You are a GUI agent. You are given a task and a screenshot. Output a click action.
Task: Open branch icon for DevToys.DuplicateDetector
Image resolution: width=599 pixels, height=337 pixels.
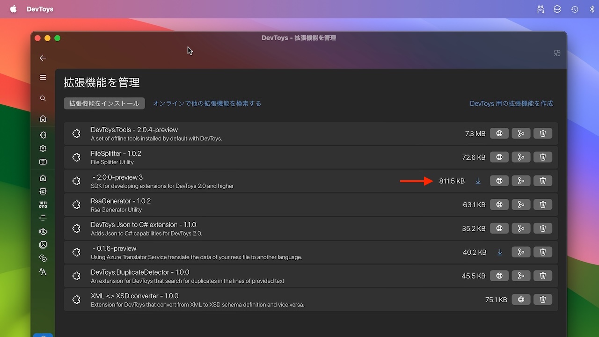[521, 276]
